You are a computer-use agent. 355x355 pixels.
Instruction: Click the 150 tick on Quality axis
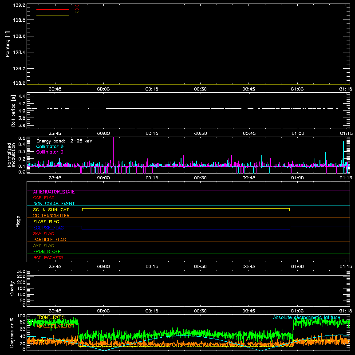coord(21,288)
